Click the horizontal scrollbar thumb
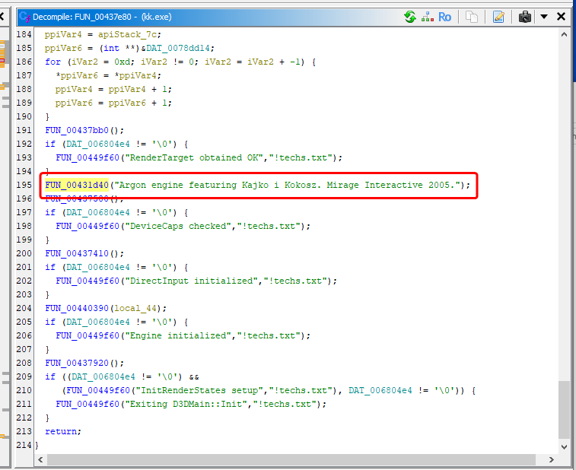The width and height of the screenshot is (576, 470). (x=291, y=459)
